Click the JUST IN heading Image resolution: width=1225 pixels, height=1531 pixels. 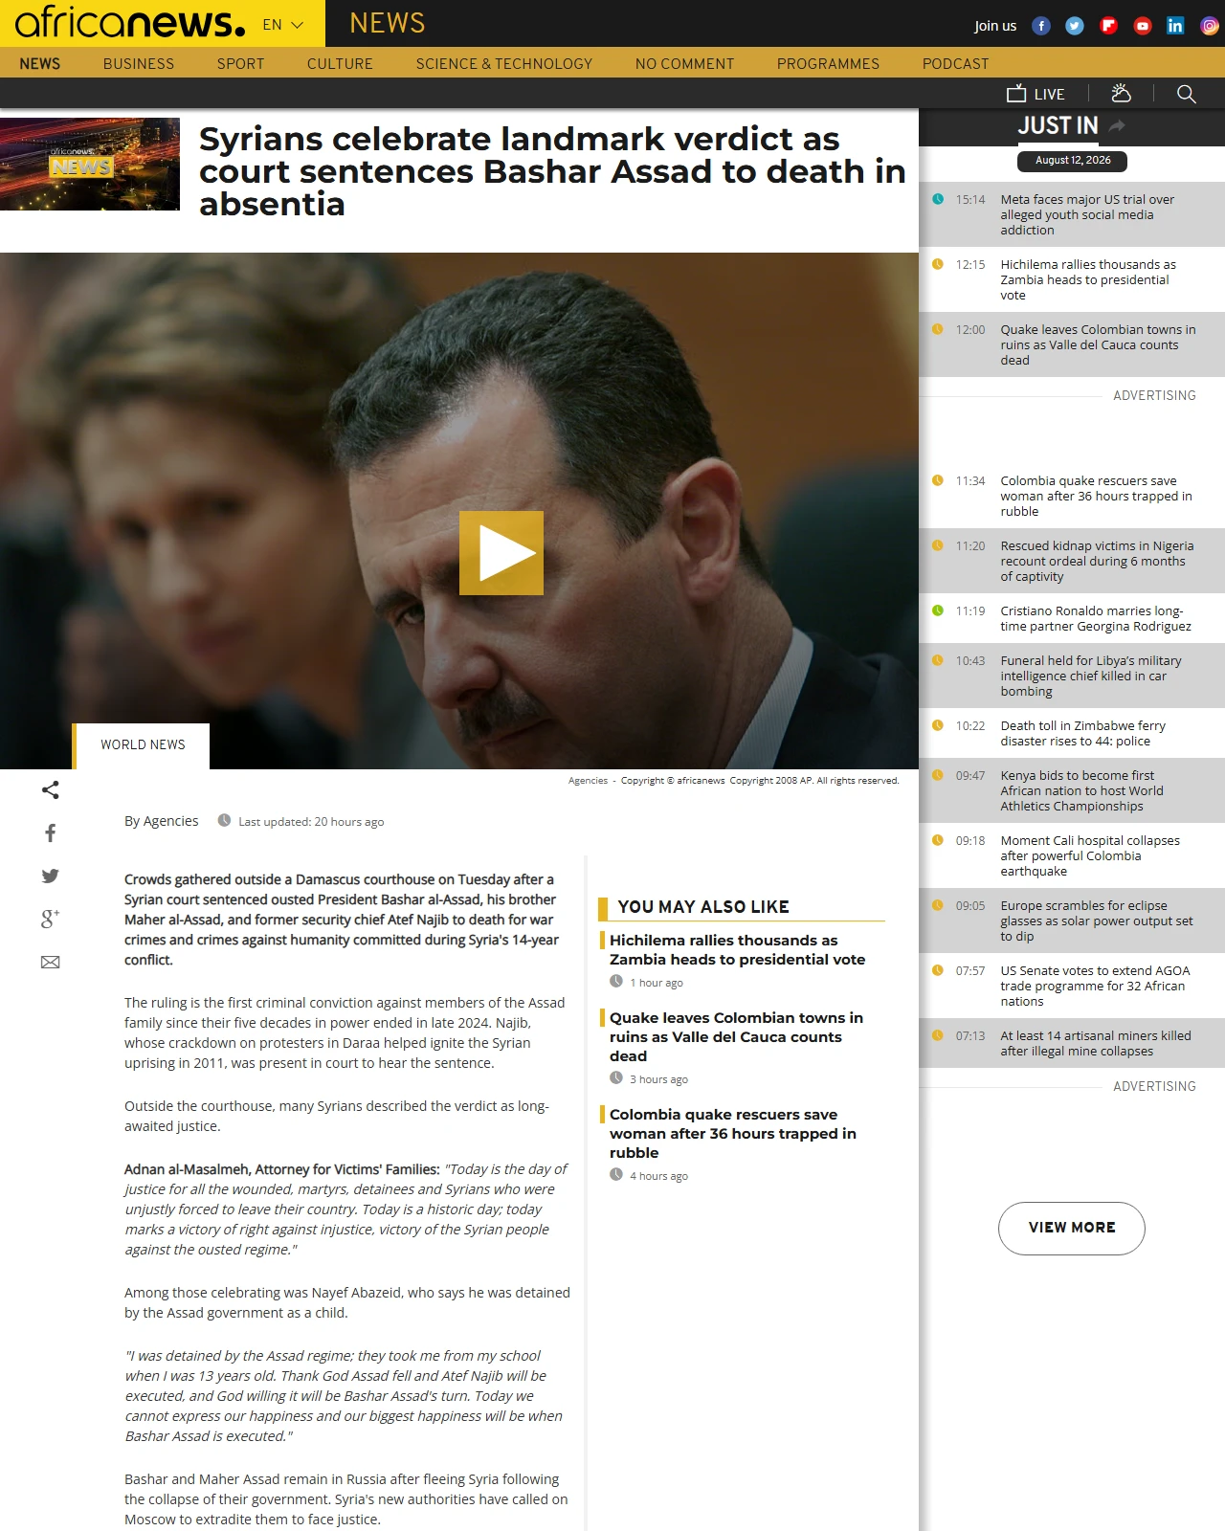(x=1058, y=125)
